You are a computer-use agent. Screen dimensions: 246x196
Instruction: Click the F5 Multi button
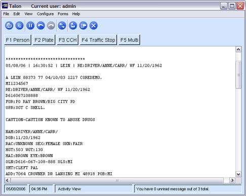pyautogui.click(x=129, y=40)
